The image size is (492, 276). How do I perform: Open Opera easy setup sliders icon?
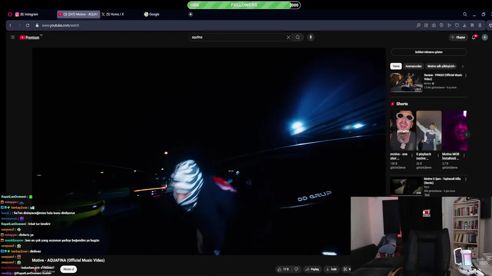click(x=472, y=25)
